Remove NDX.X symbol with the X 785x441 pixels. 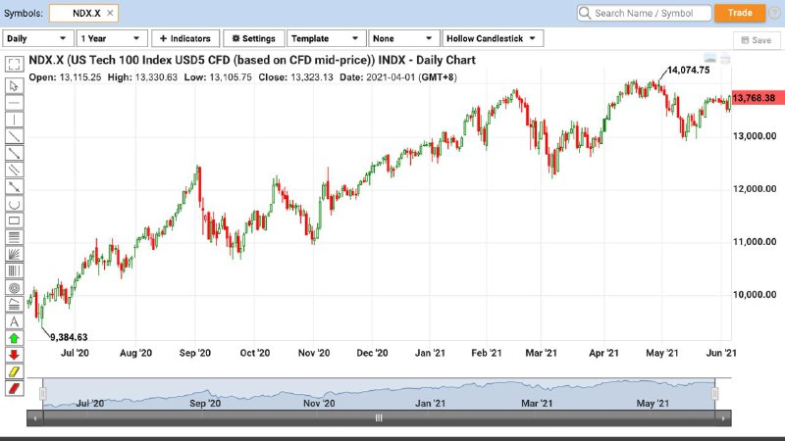pyautogui.click(x=110, y=13)
